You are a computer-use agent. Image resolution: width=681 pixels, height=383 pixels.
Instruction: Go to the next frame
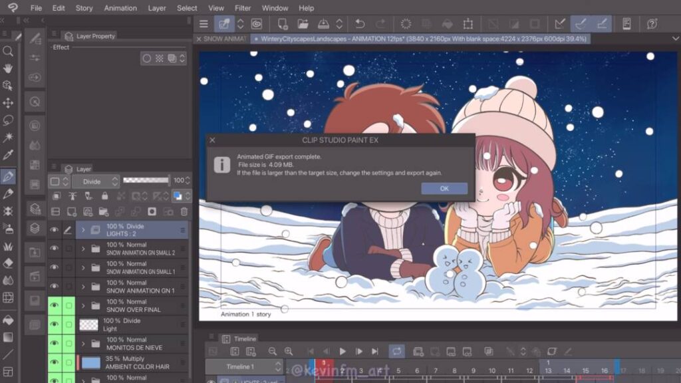point(358,351)
